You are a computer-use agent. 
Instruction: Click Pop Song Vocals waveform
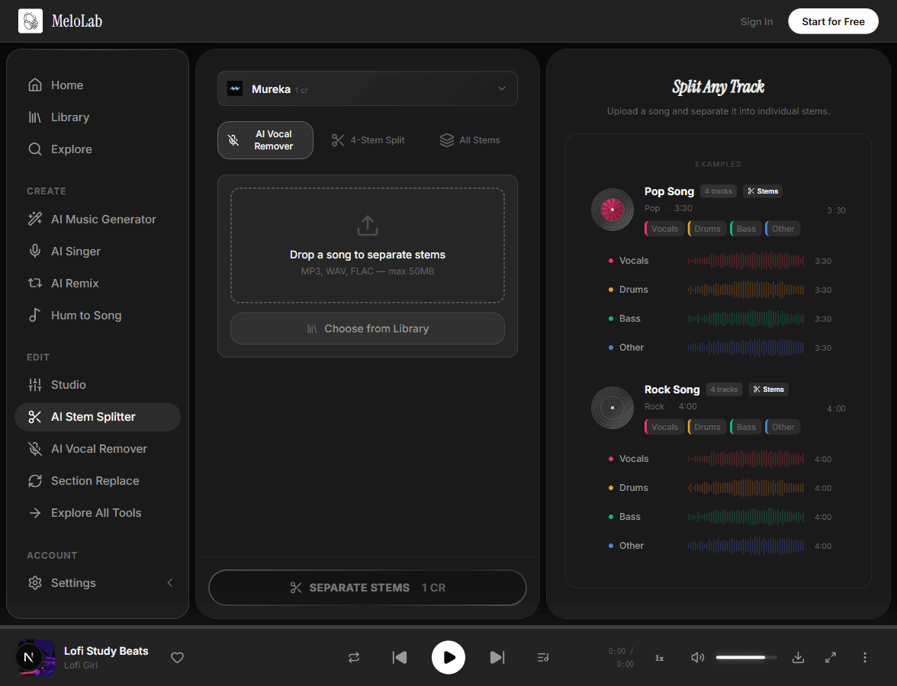click(745, 261)
